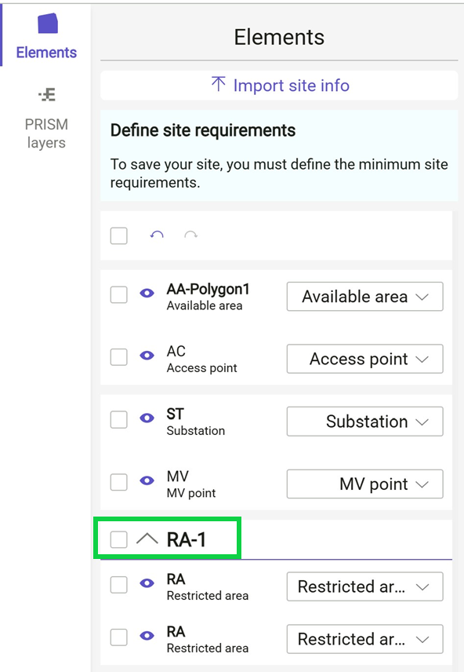This screenshot has width=464, height=672.
Task: Check the RA-1 group checkbox
Action: tap(118, 539)
